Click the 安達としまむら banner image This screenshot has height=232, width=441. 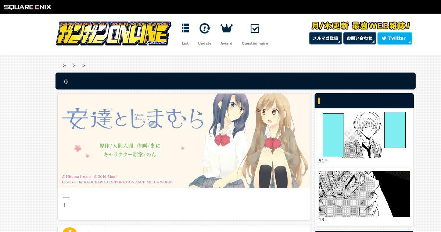pos(184,141)
